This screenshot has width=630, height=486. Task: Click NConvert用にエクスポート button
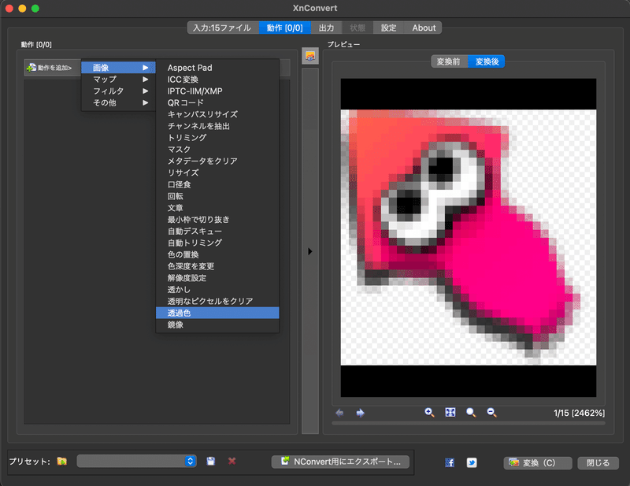pyautogui.click(x=340, y=462)
